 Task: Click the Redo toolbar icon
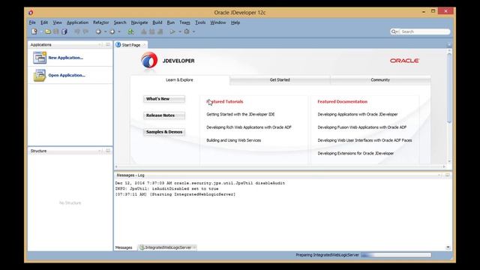pos(85,31)
